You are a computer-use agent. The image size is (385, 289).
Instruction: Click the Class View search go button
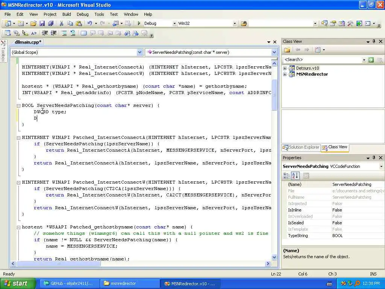pyautogui.click(x=371, y=60)
